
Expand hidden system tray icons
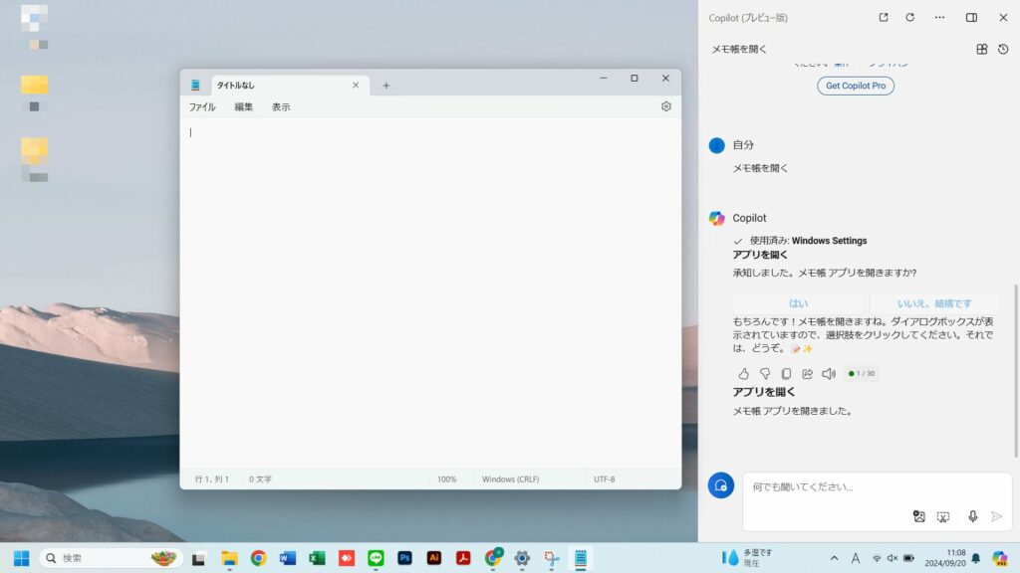click(x=833, y=558)
